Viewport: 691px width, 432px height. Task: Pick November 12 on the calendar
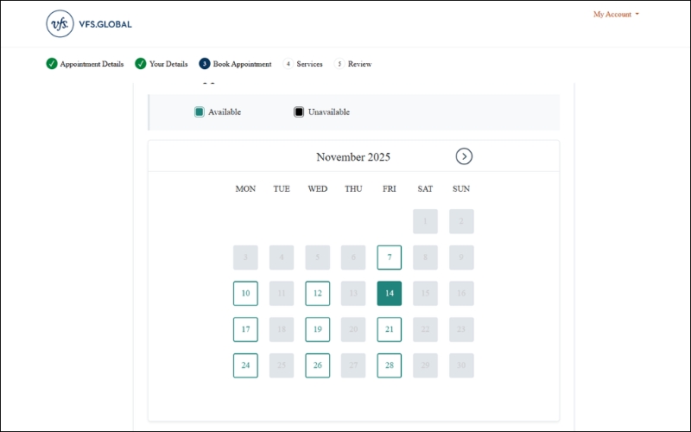pos(318,294)
